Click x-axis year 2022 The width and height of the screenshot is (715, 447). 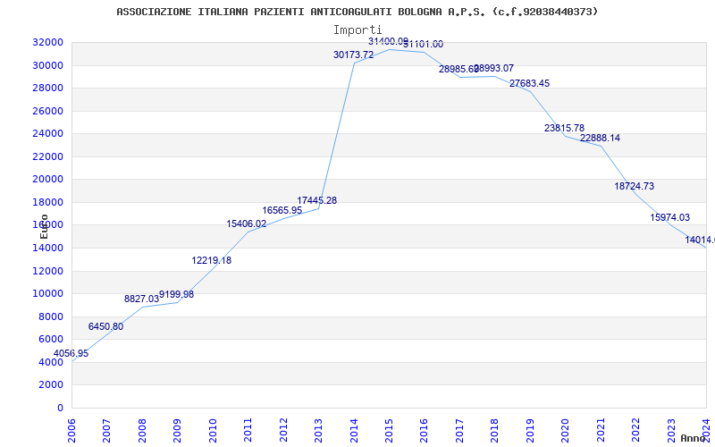coord(635,429)
